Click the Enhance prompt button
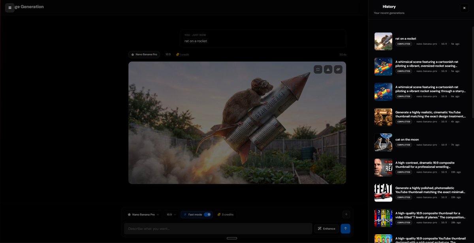Screen dimensions: 474x243 coord(326,228)
